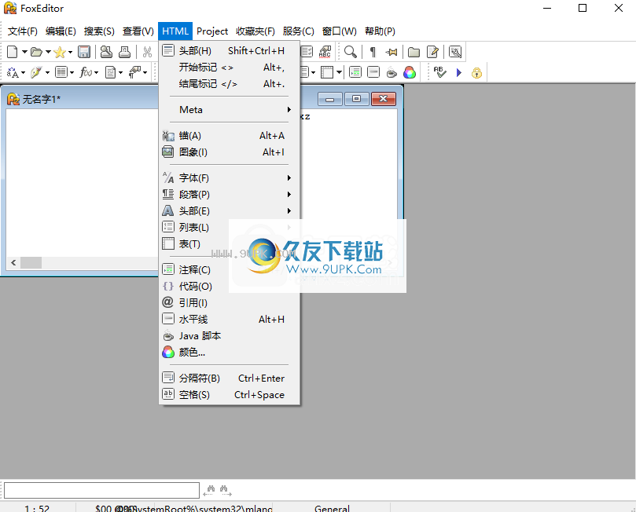Viewport: 636px width, 512px height.
Task: Click the ABC spell check toolbar icon
Action: coord(325,52)
